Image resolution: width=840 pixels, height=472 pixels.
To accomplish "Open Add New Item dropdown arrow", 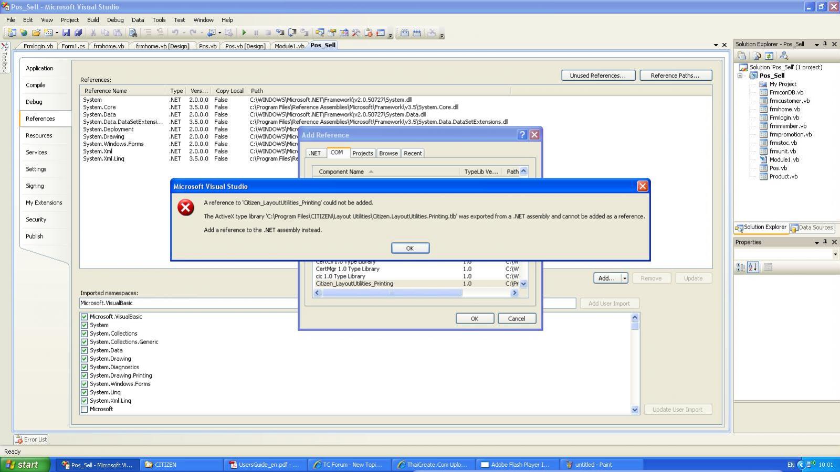I will (56, 33).
